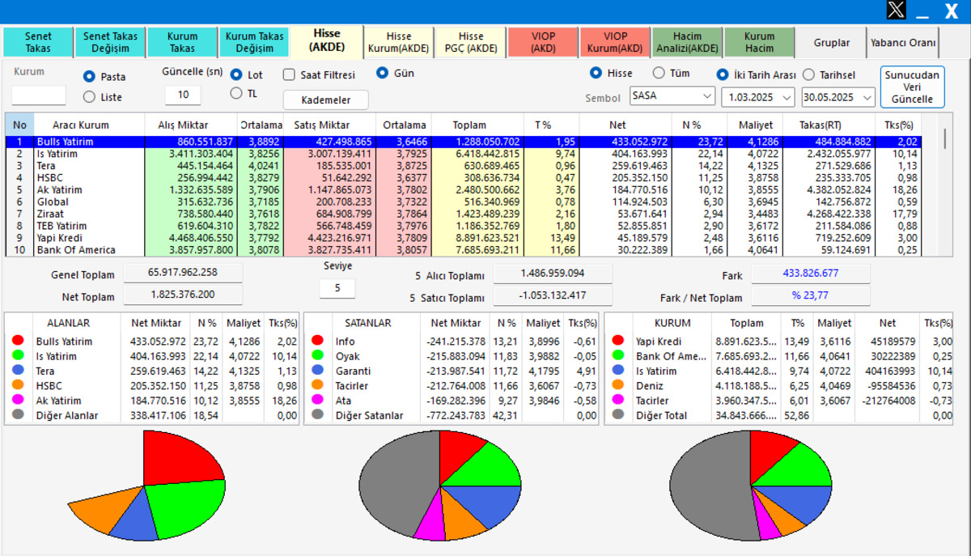Image resolution: width=971 pixels, height=556 pixels.
Task: Select Hacim Analizi(AKDE) tab
Action: coord(687,42)
